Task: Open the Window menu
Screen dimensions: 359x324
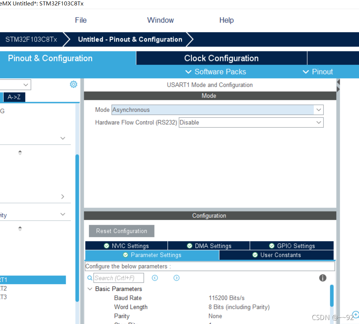Action: (160, 20)
